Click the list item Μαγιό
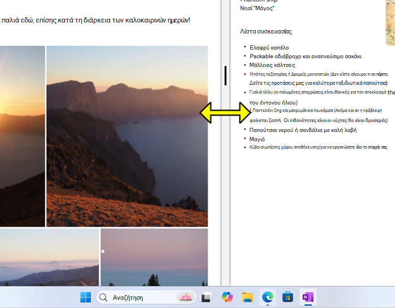Screen dimensions: 395x308 (x=257, y=139)
